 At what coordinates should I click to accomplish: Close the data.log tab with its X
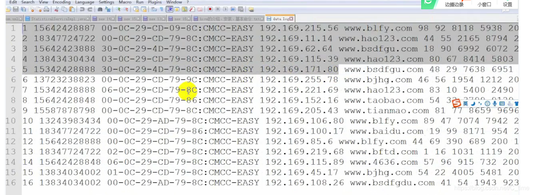coord(291,18)
